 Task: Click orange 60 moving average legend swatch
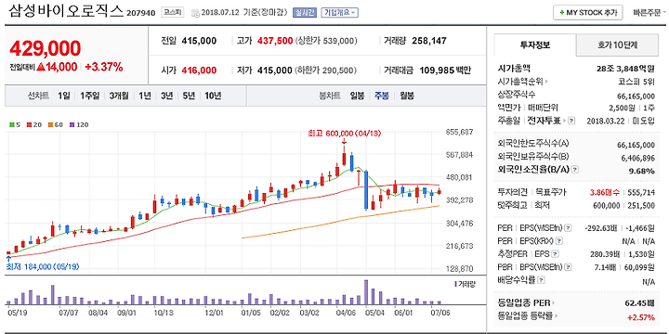point(50,125)
